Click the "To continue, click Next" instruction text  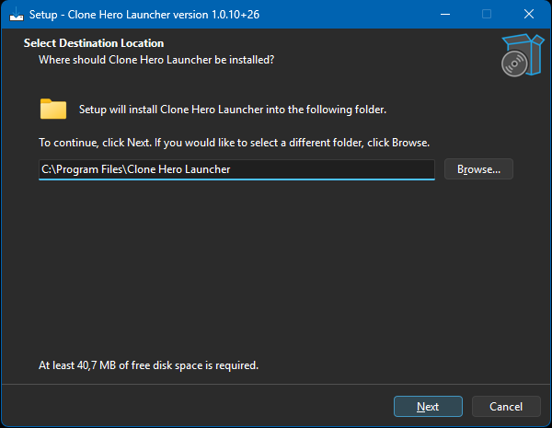point(234,143)
